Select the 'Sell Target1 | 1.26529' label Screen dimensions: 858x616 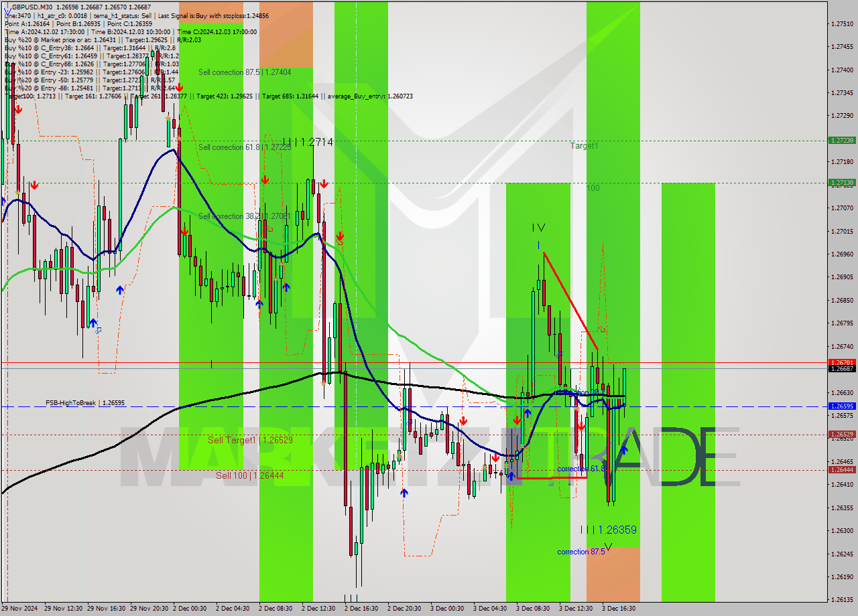click(x=250, y=440)
